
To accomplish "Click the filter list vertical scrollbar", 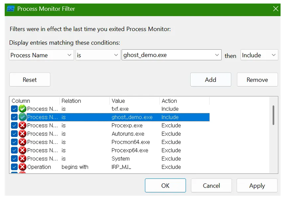I will tap(274, 115).
